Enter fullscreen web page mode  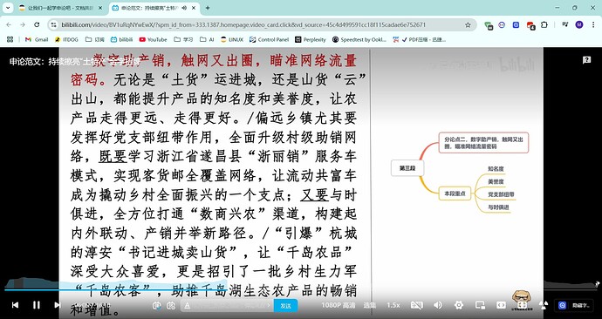522,305
